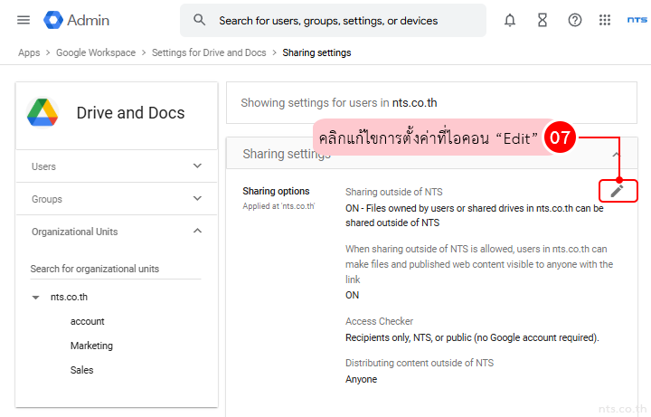The image size is (651, 417).
Task: Expand the Groups section
Action: (x=117, y=199)
